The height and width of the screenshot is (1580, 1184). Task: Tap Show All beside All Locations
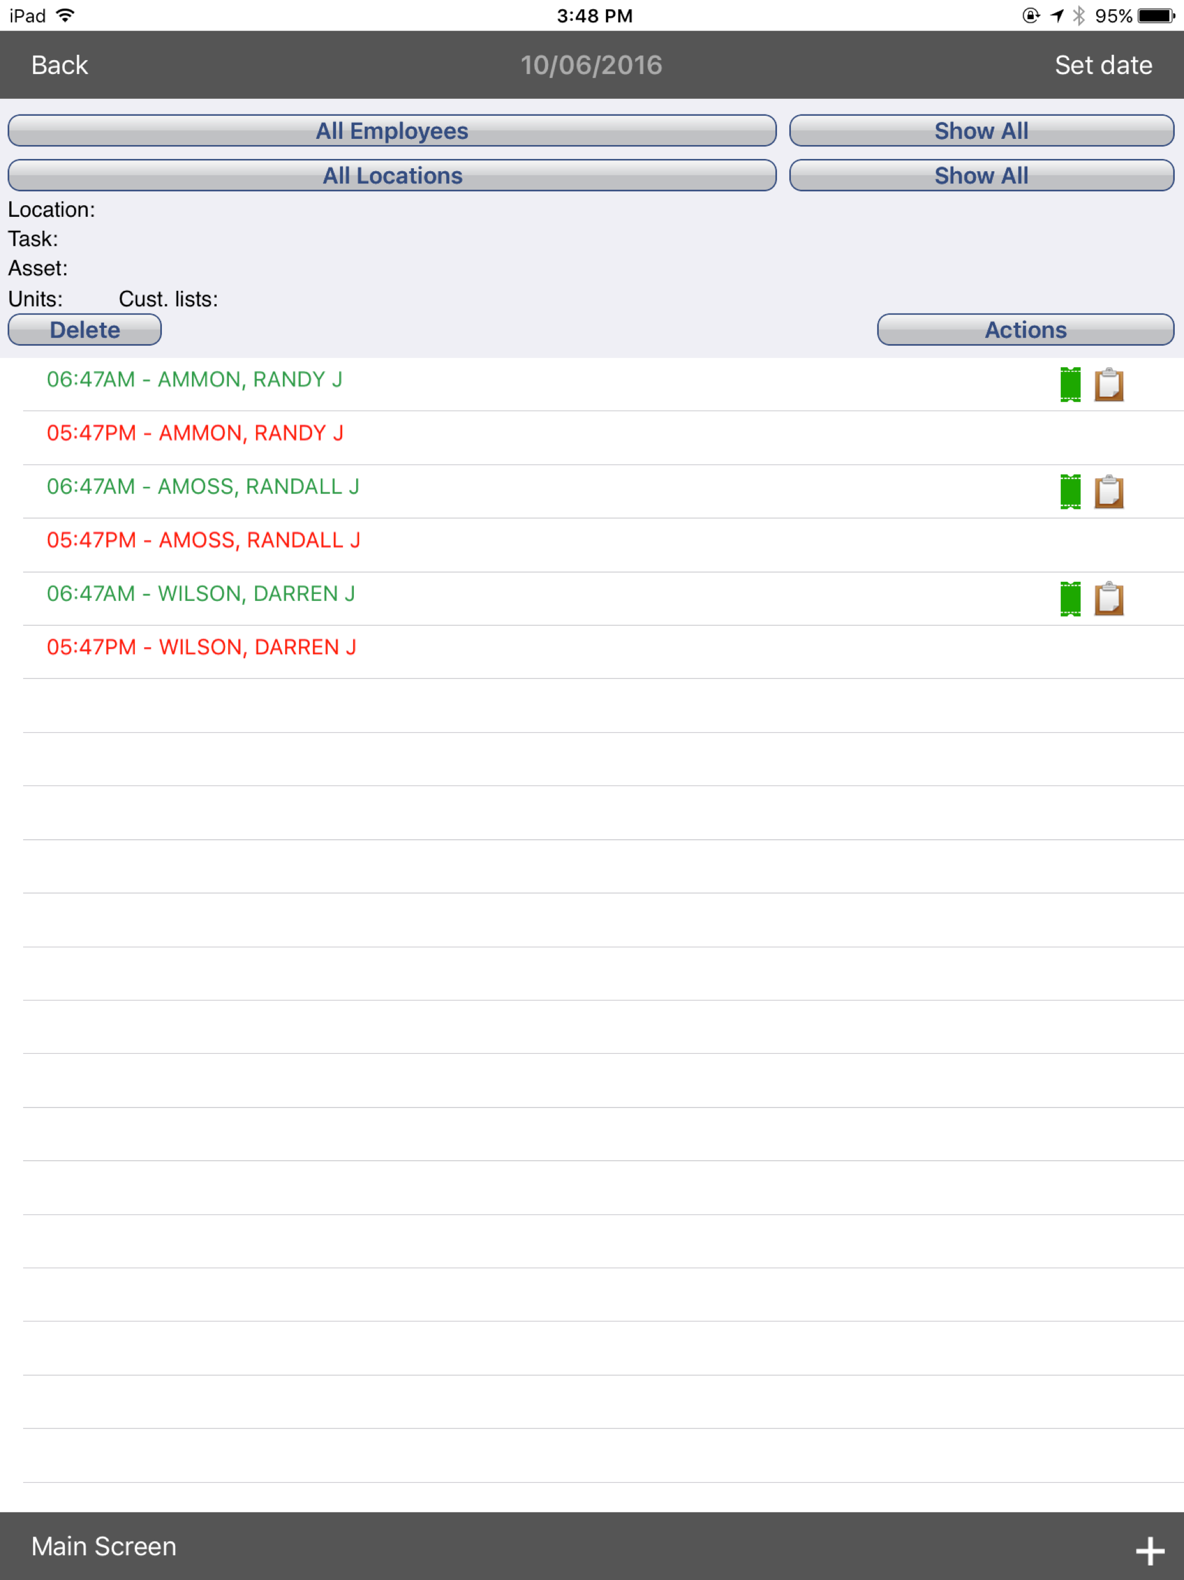(x=981, y=175)
